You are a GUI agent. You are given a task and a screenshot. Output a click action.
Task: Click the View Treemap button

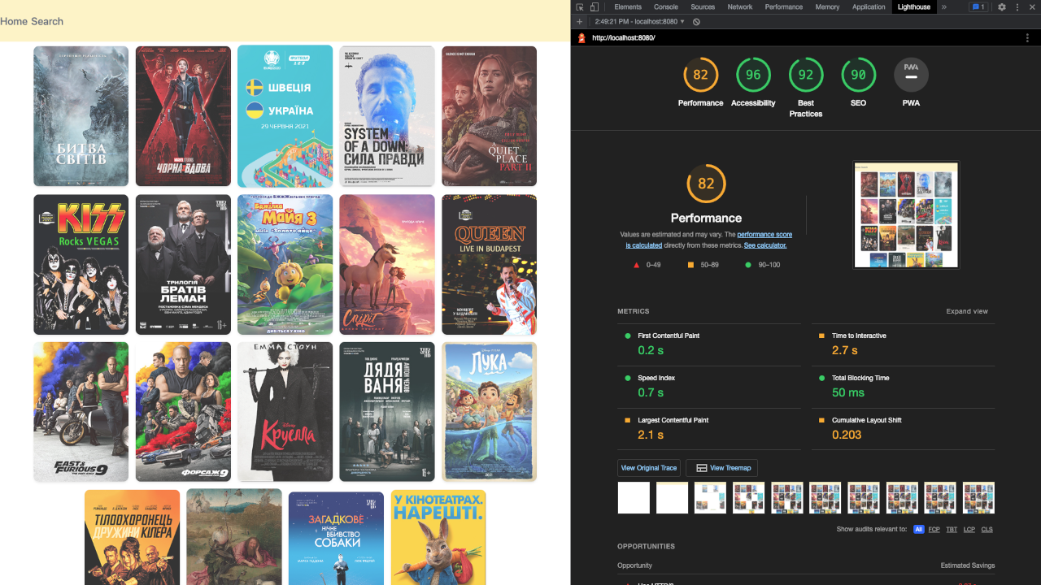[722, 467]
